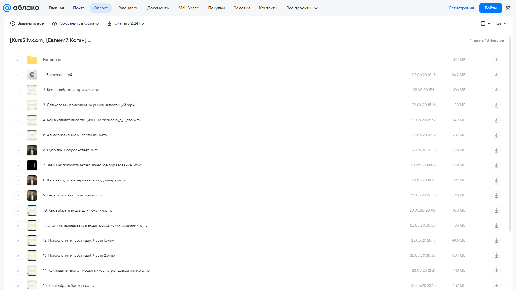Download 14. Как защититься от мошенников file
The width and height of the screenshot is (516, 290).
(x=496, y=270)
